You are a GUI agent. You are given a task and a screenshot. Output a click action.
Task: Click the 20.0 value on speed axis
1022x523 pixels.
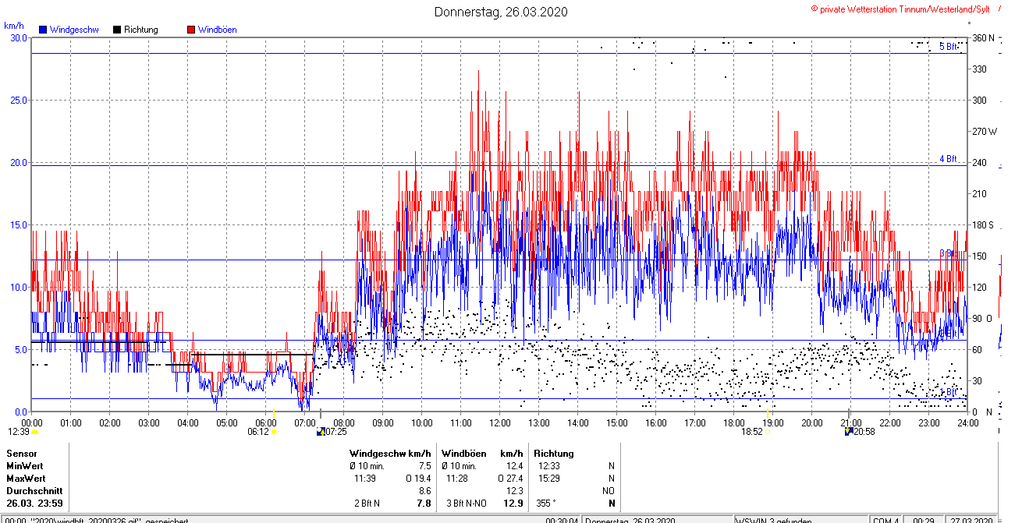17,162
